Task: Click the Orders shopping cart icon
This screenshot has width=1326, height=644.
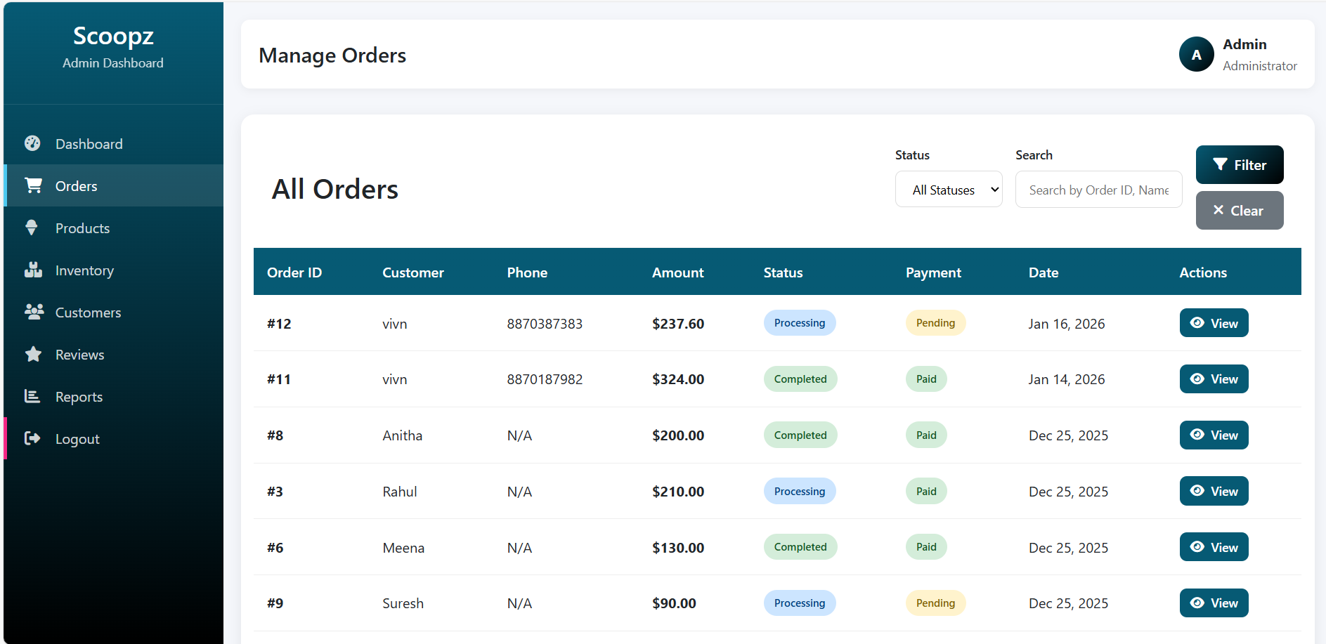Action: point(33,185)
